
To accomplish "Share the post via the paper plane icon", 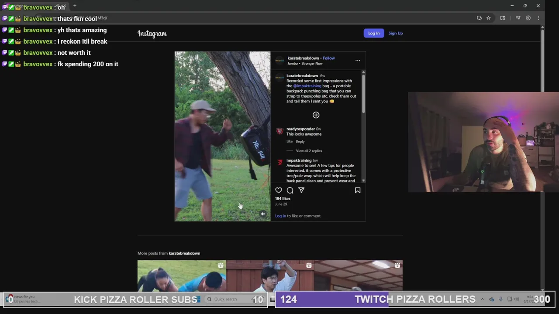I will pos(301,190).
